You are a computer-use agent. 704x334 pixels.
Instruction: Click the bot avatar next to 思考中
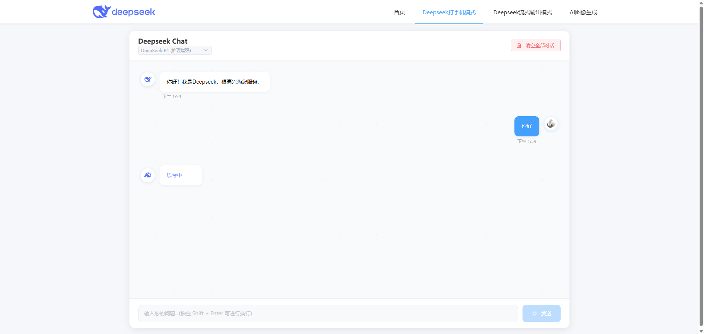148,175
